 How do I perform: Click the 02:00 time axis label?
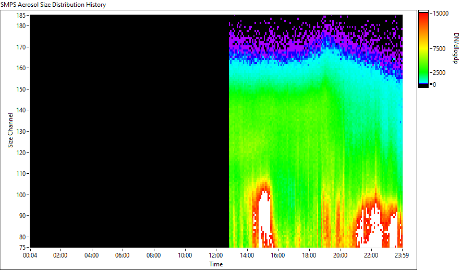pos(60,255)
